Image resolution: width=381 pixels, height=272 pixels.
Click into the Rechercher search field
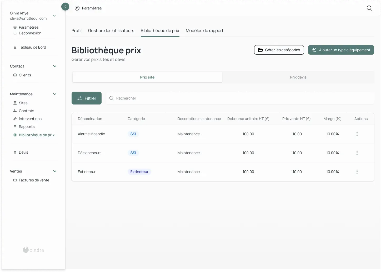click(240, 98)
